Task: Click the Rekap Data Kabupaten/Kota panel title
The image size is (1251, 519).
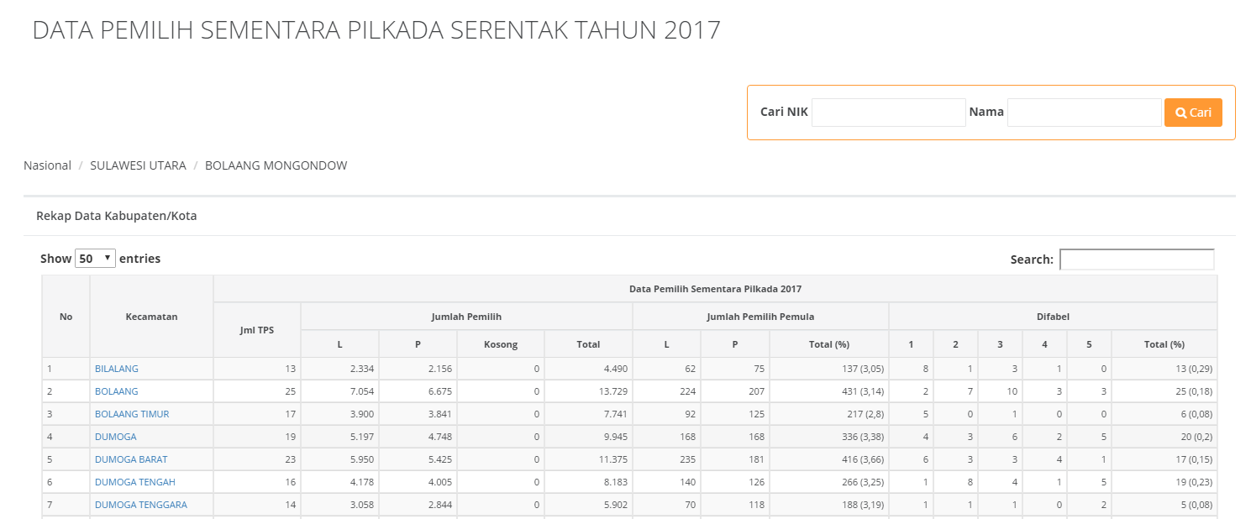Action: [116, 216]
